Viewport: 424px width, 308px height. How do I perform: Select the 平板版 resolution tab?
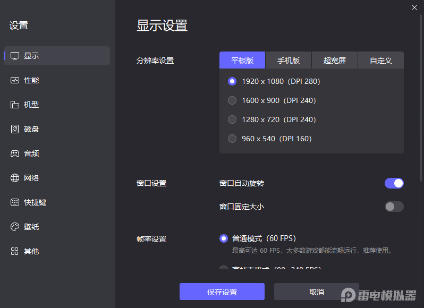point(242,60)
